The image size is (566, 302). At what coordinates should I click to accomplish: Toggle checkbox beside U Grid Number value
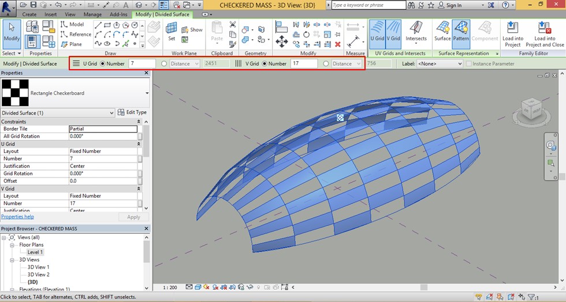coord(140,158)
